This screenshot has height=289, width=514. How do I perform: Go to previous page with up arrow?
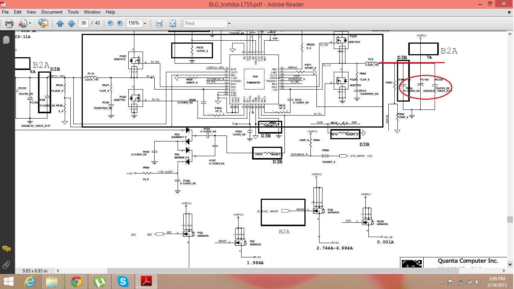60,23
